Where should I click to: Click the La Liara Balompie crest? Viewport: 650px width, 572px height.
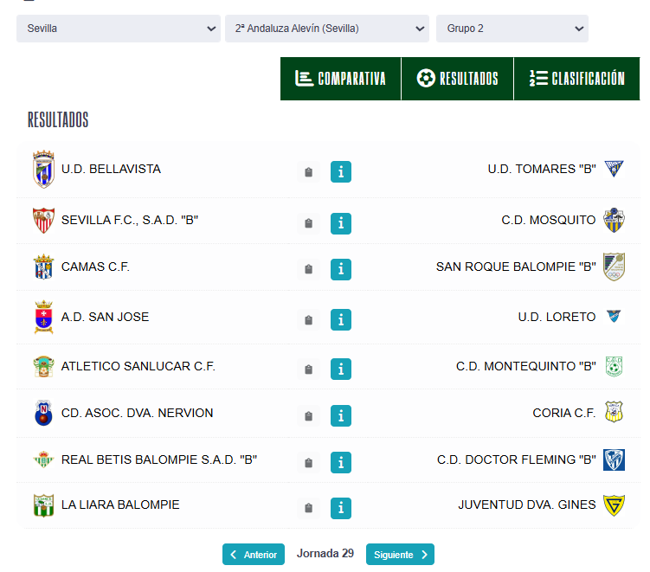click(43, 505)
